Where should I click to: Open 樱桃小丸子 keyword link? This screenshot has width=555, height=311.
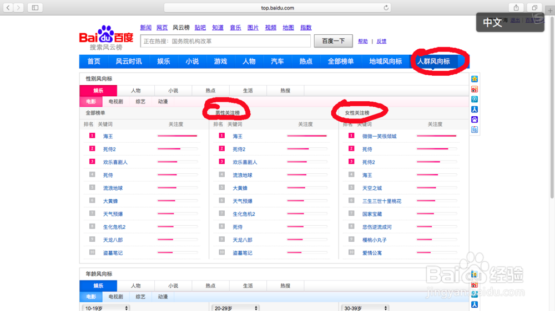375,240
